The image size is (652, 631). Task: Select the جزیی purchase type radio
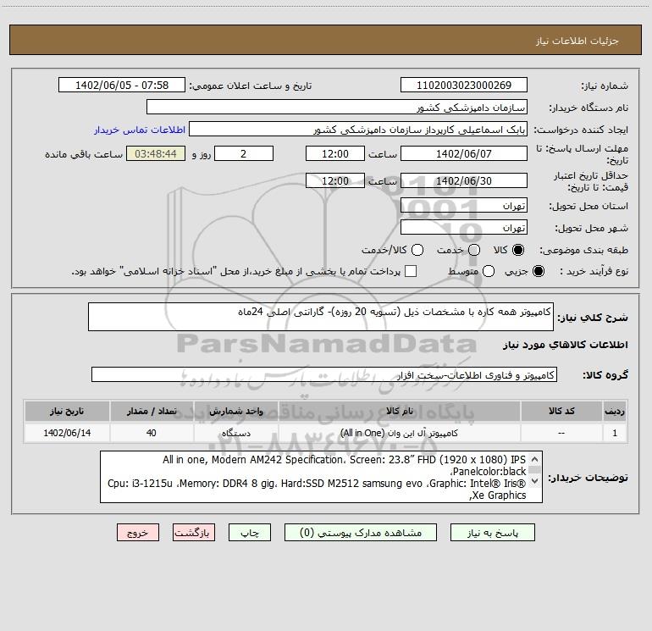coord(539,271)
